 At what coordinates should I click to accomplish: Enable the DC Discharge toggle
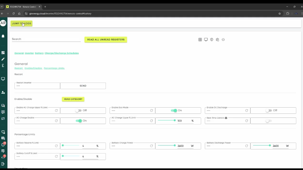coord(269,111)
